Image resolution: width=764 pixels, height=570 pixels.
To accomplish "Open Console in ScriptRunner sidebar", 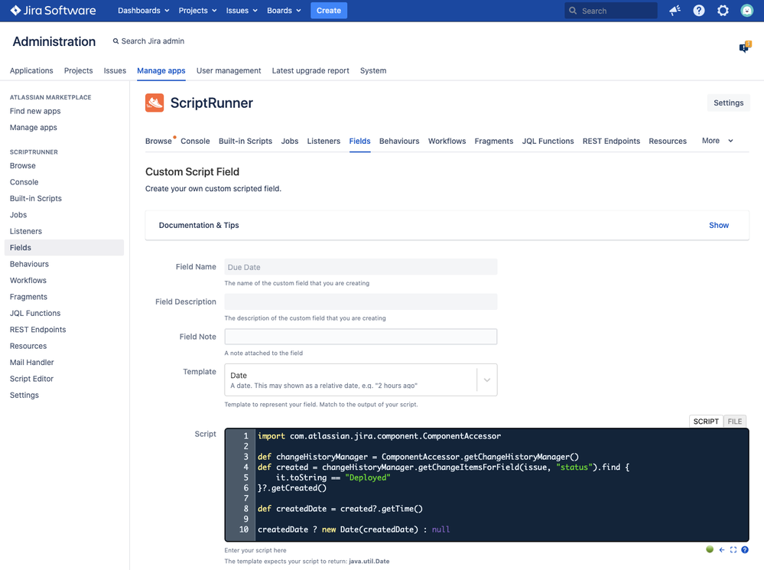I will tap(24, 182).
